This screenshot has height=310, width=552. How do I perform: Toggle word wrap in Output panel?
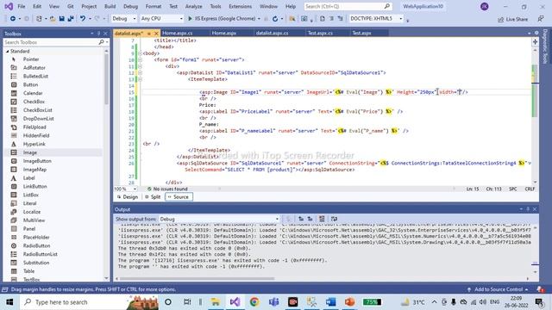click(334, 219)
